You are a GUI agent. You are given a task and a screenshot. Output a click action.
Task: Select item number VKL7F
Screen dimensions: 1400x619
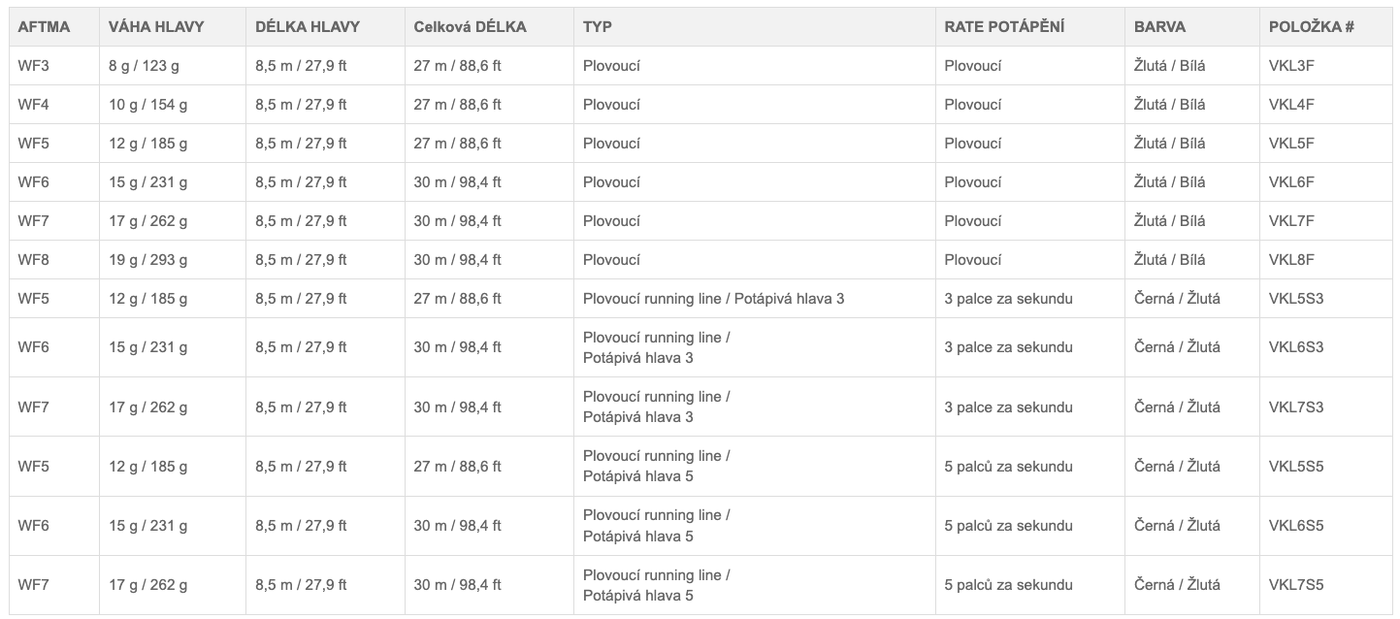(x=1291, y=221)
